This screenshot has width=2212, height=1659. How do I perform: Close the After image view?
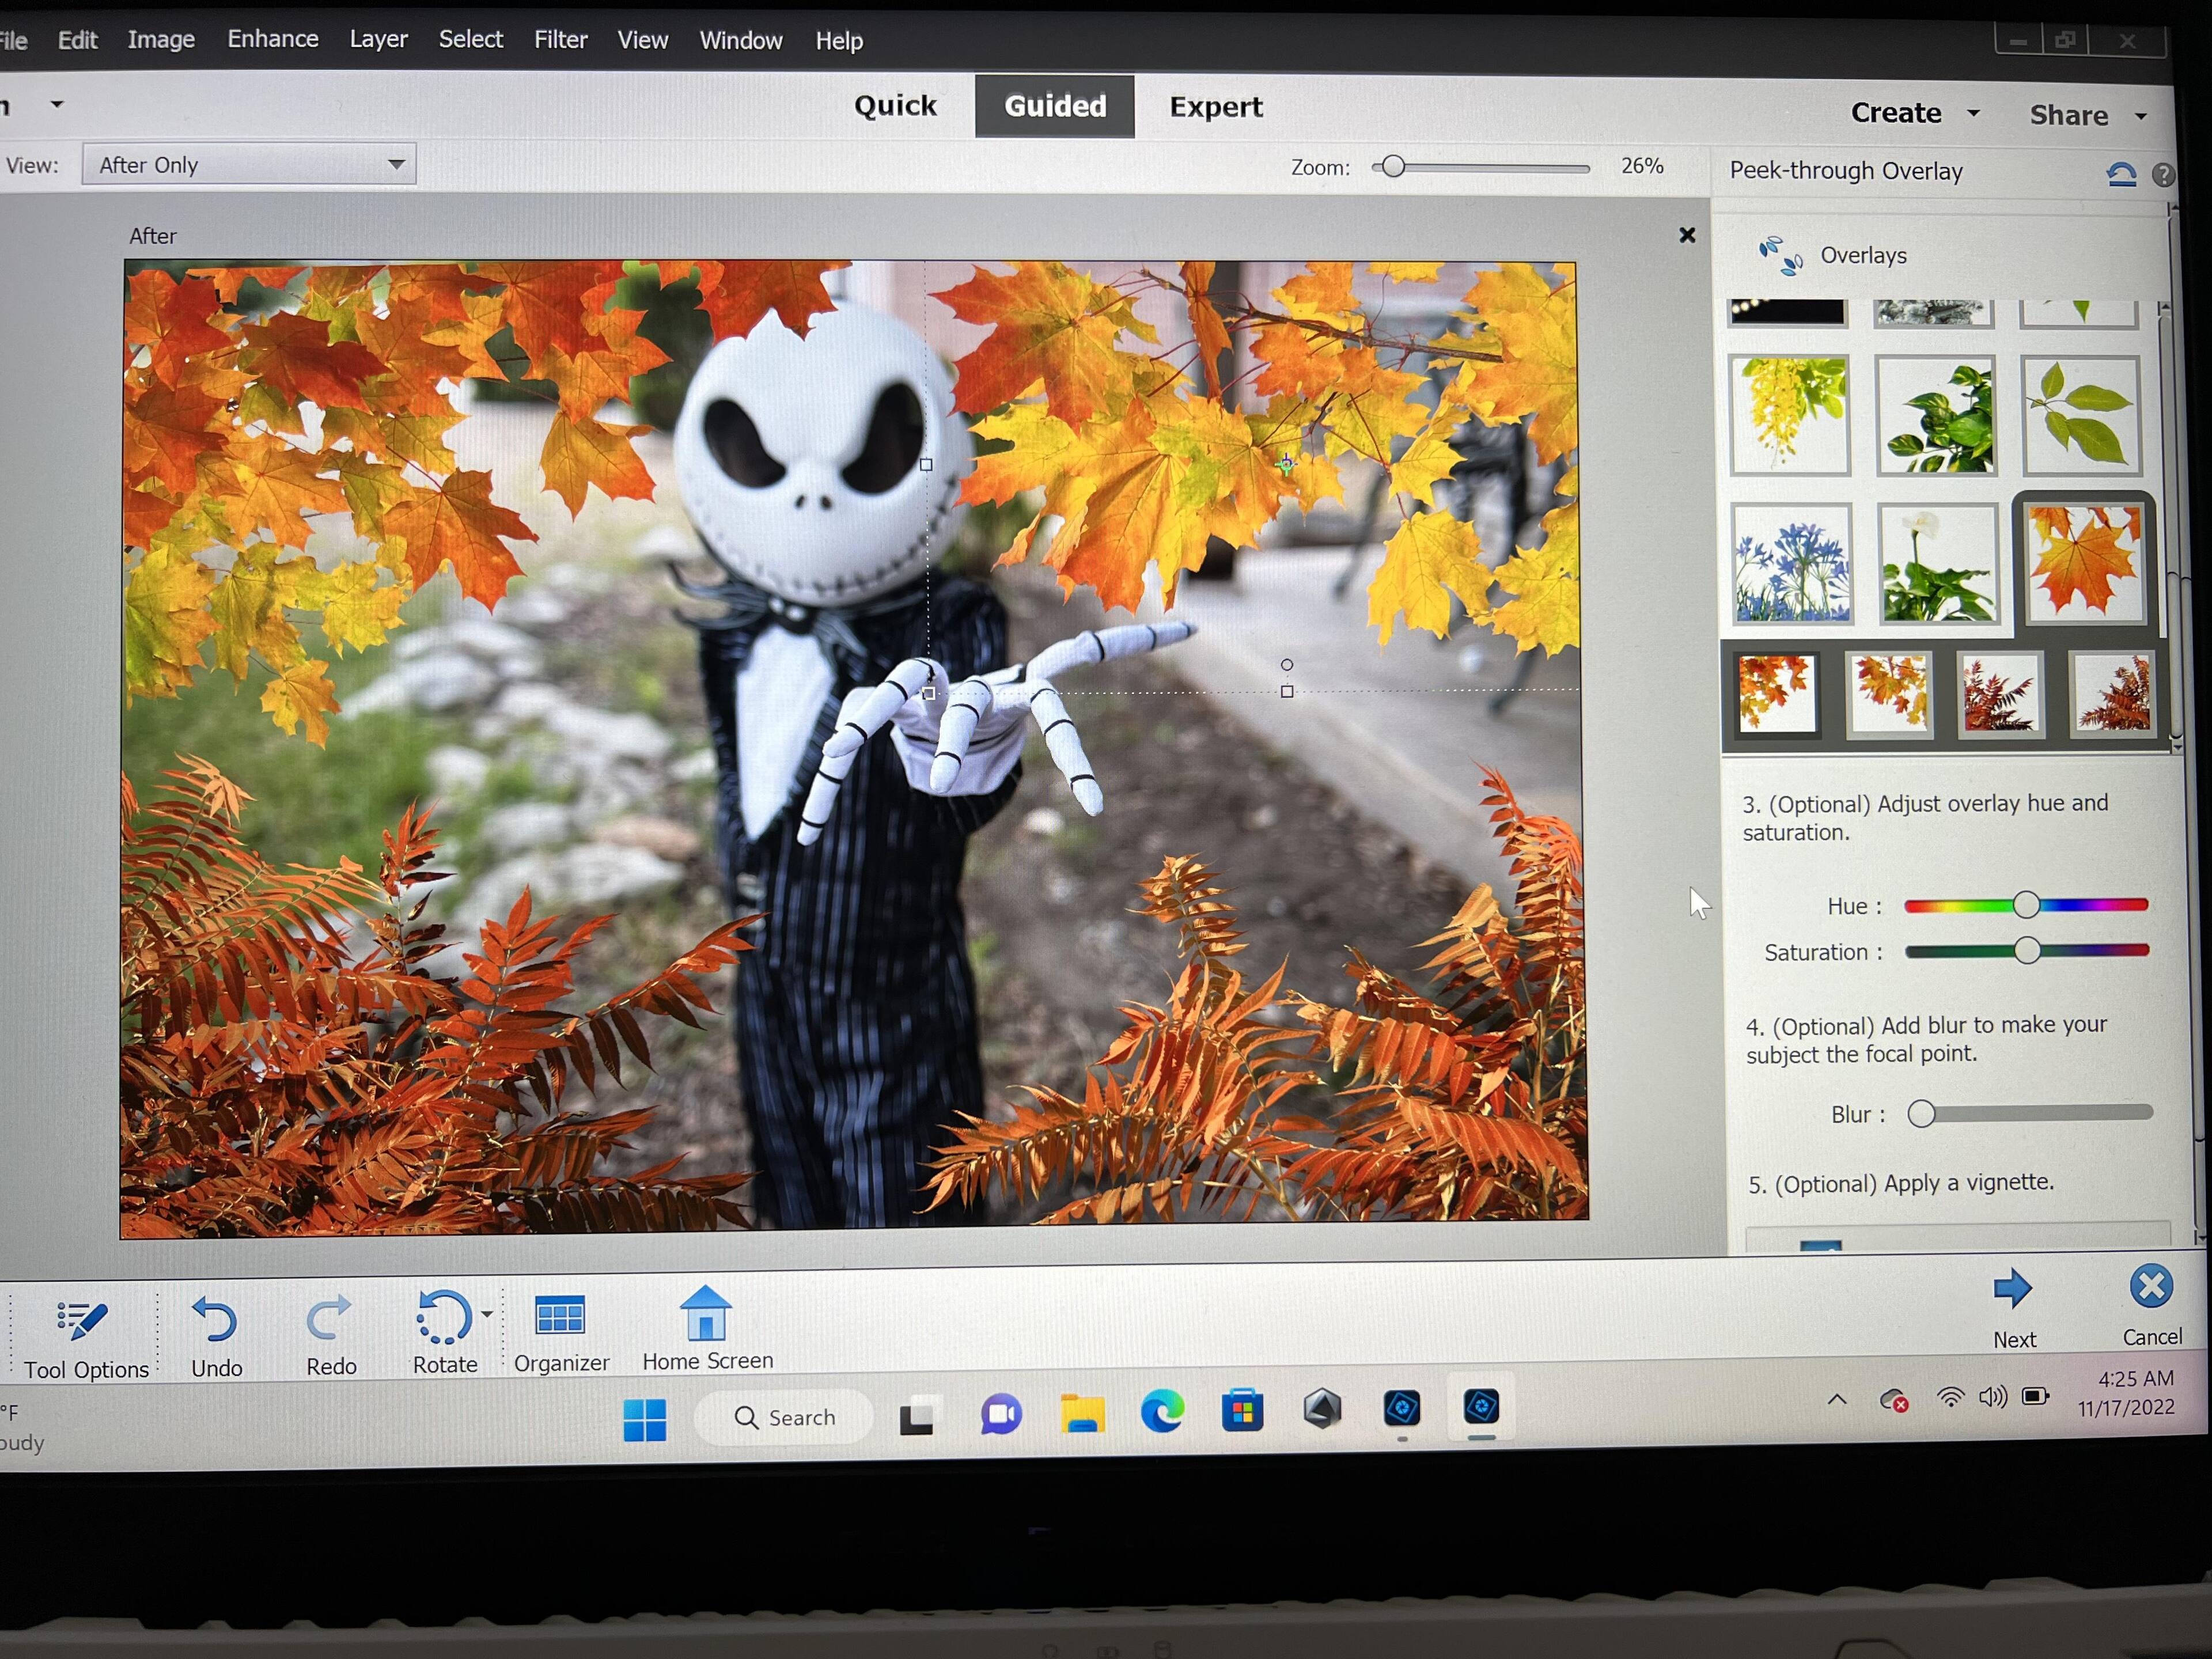pyautogui.click(x=1687, y=236)
